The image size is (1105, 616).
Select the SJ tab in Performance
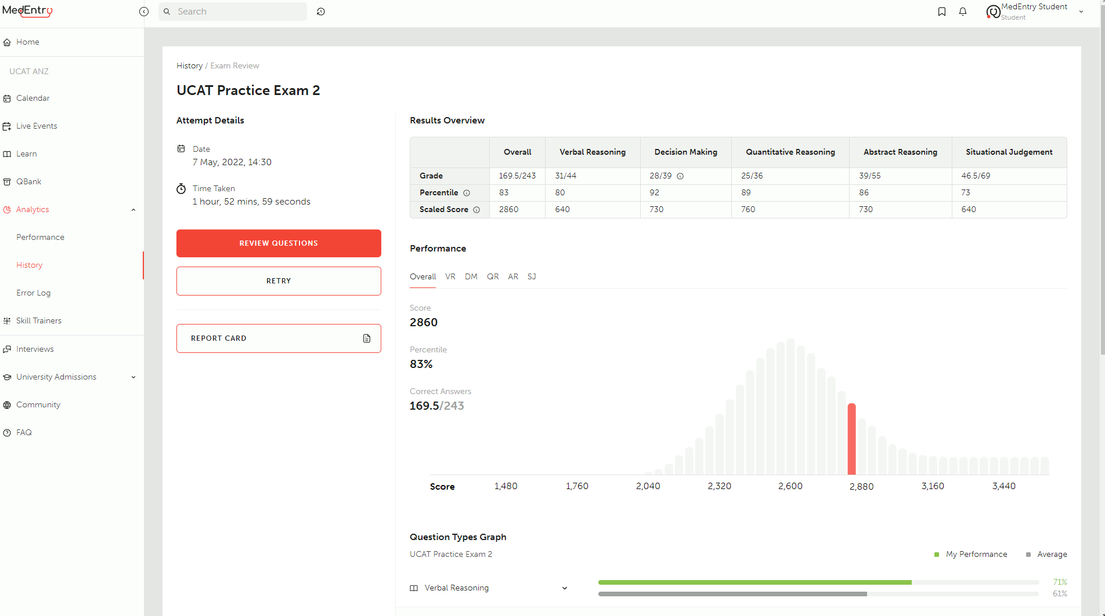click(x=532, y=277)
